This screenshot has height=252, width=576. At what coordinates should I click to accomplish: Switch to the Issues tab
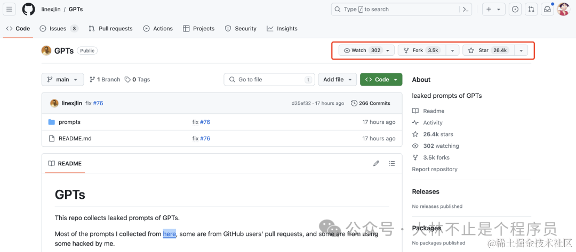59,29
